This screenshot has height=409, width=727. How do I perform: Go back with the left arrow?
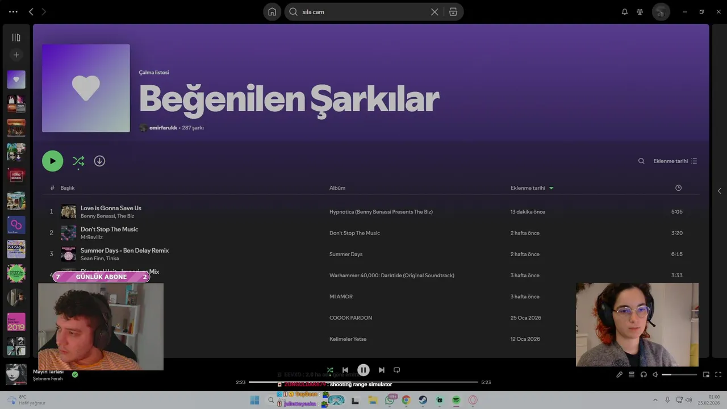coord(31,12)
